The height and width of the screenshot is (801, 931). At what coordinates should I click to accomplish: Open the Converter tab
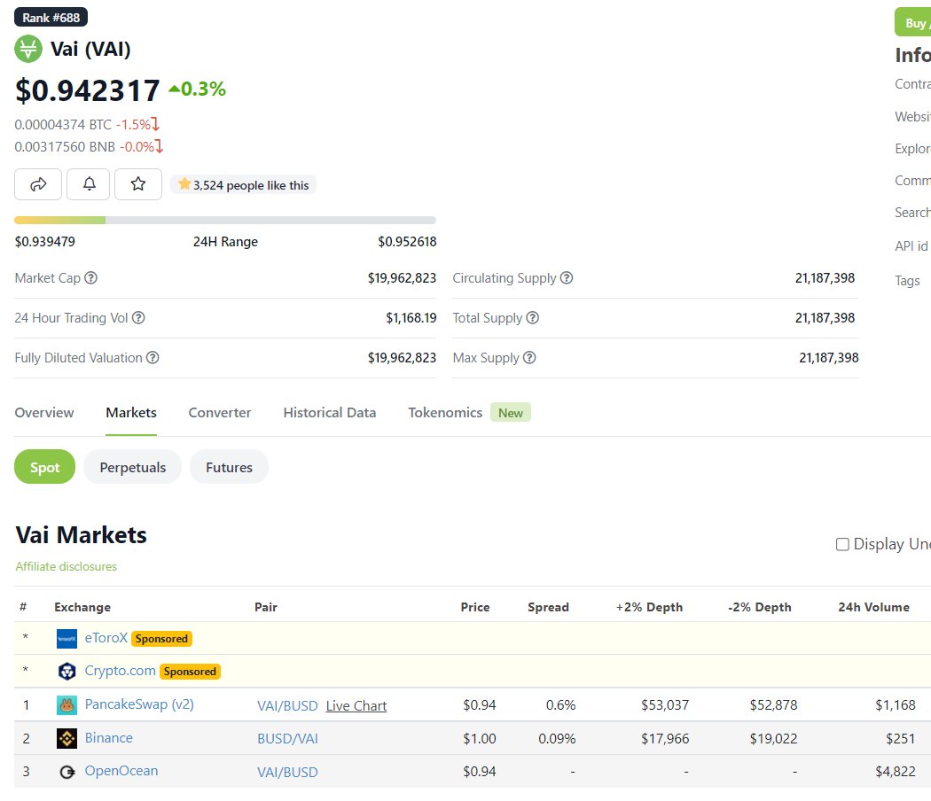coord(219,412)
